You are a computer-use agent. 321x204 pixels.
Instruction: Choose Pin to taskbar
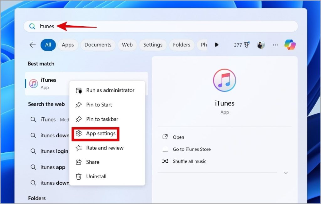(x=107, y=119)
